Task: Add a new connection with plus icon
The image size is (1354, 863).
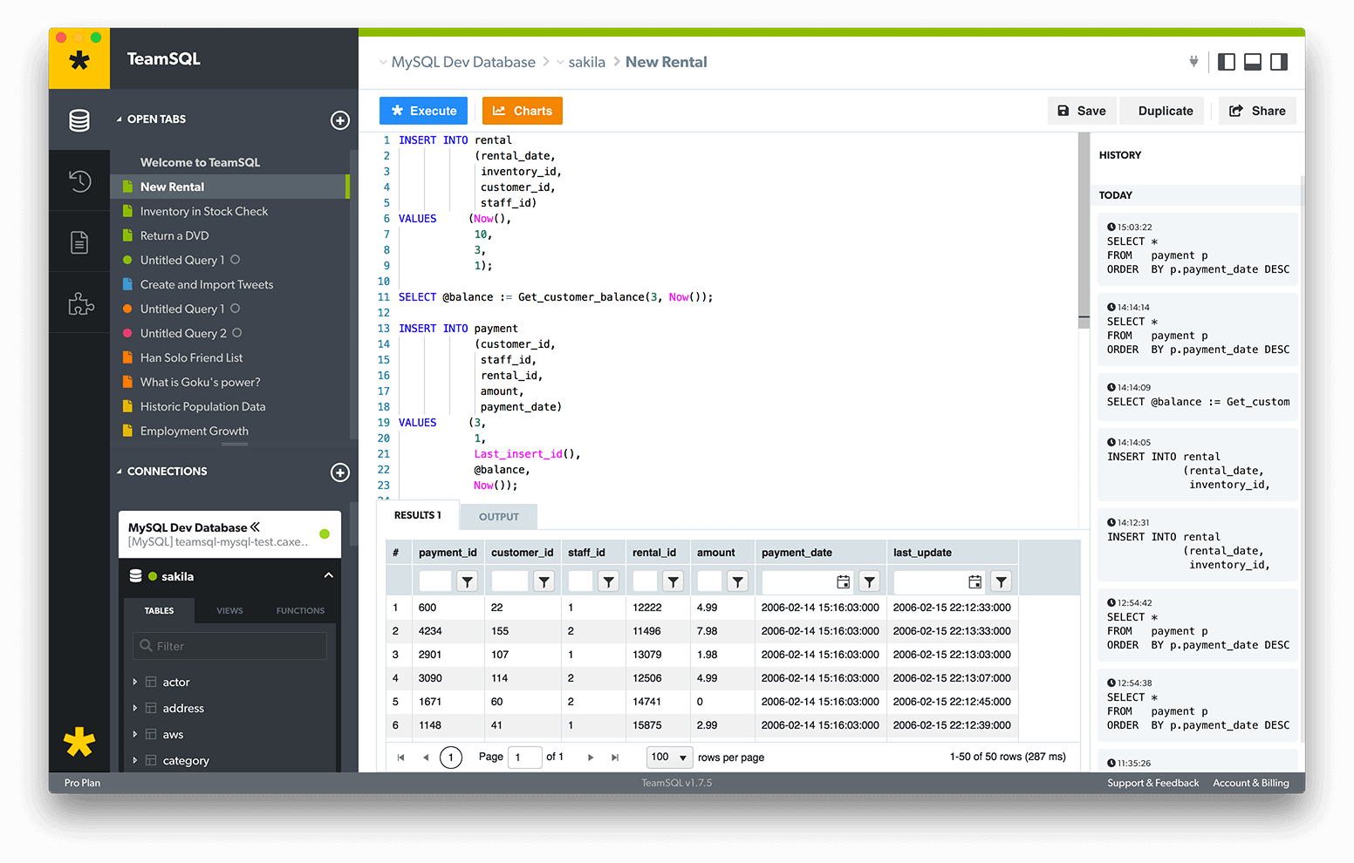Action: click(340, 472)
